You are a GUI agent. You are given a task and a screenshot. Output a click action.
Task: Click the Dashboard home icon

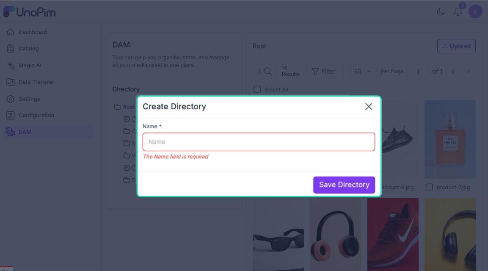point(10,32)
